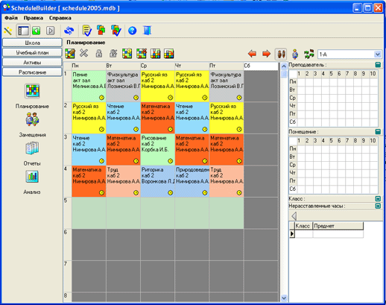The height and width of the screenshot is (305, 386).
Task: Click the padlock lock lesson icon
Action: [x=99, y=53]
